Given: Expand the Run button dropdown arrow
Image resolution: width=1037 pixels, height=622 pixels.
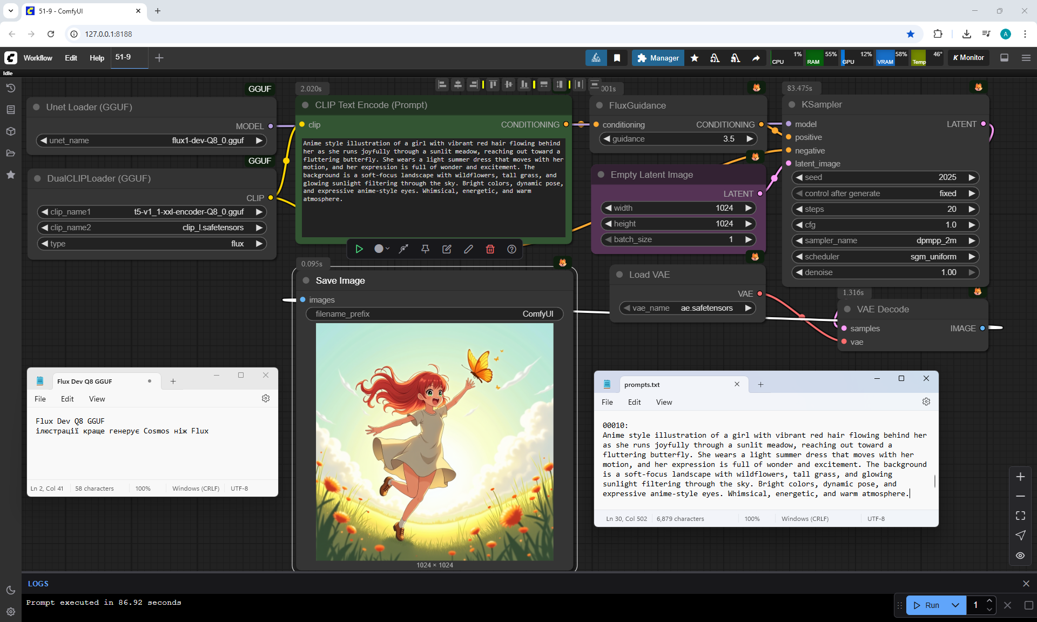Looking at the screenshot, I should point(955,605).
